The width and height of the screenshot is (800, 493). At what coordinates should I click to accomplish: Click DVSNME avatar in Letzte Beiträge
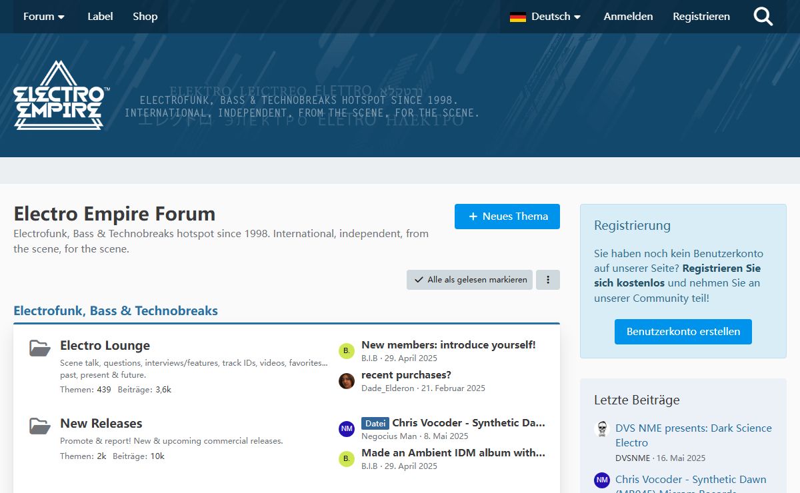602,429
